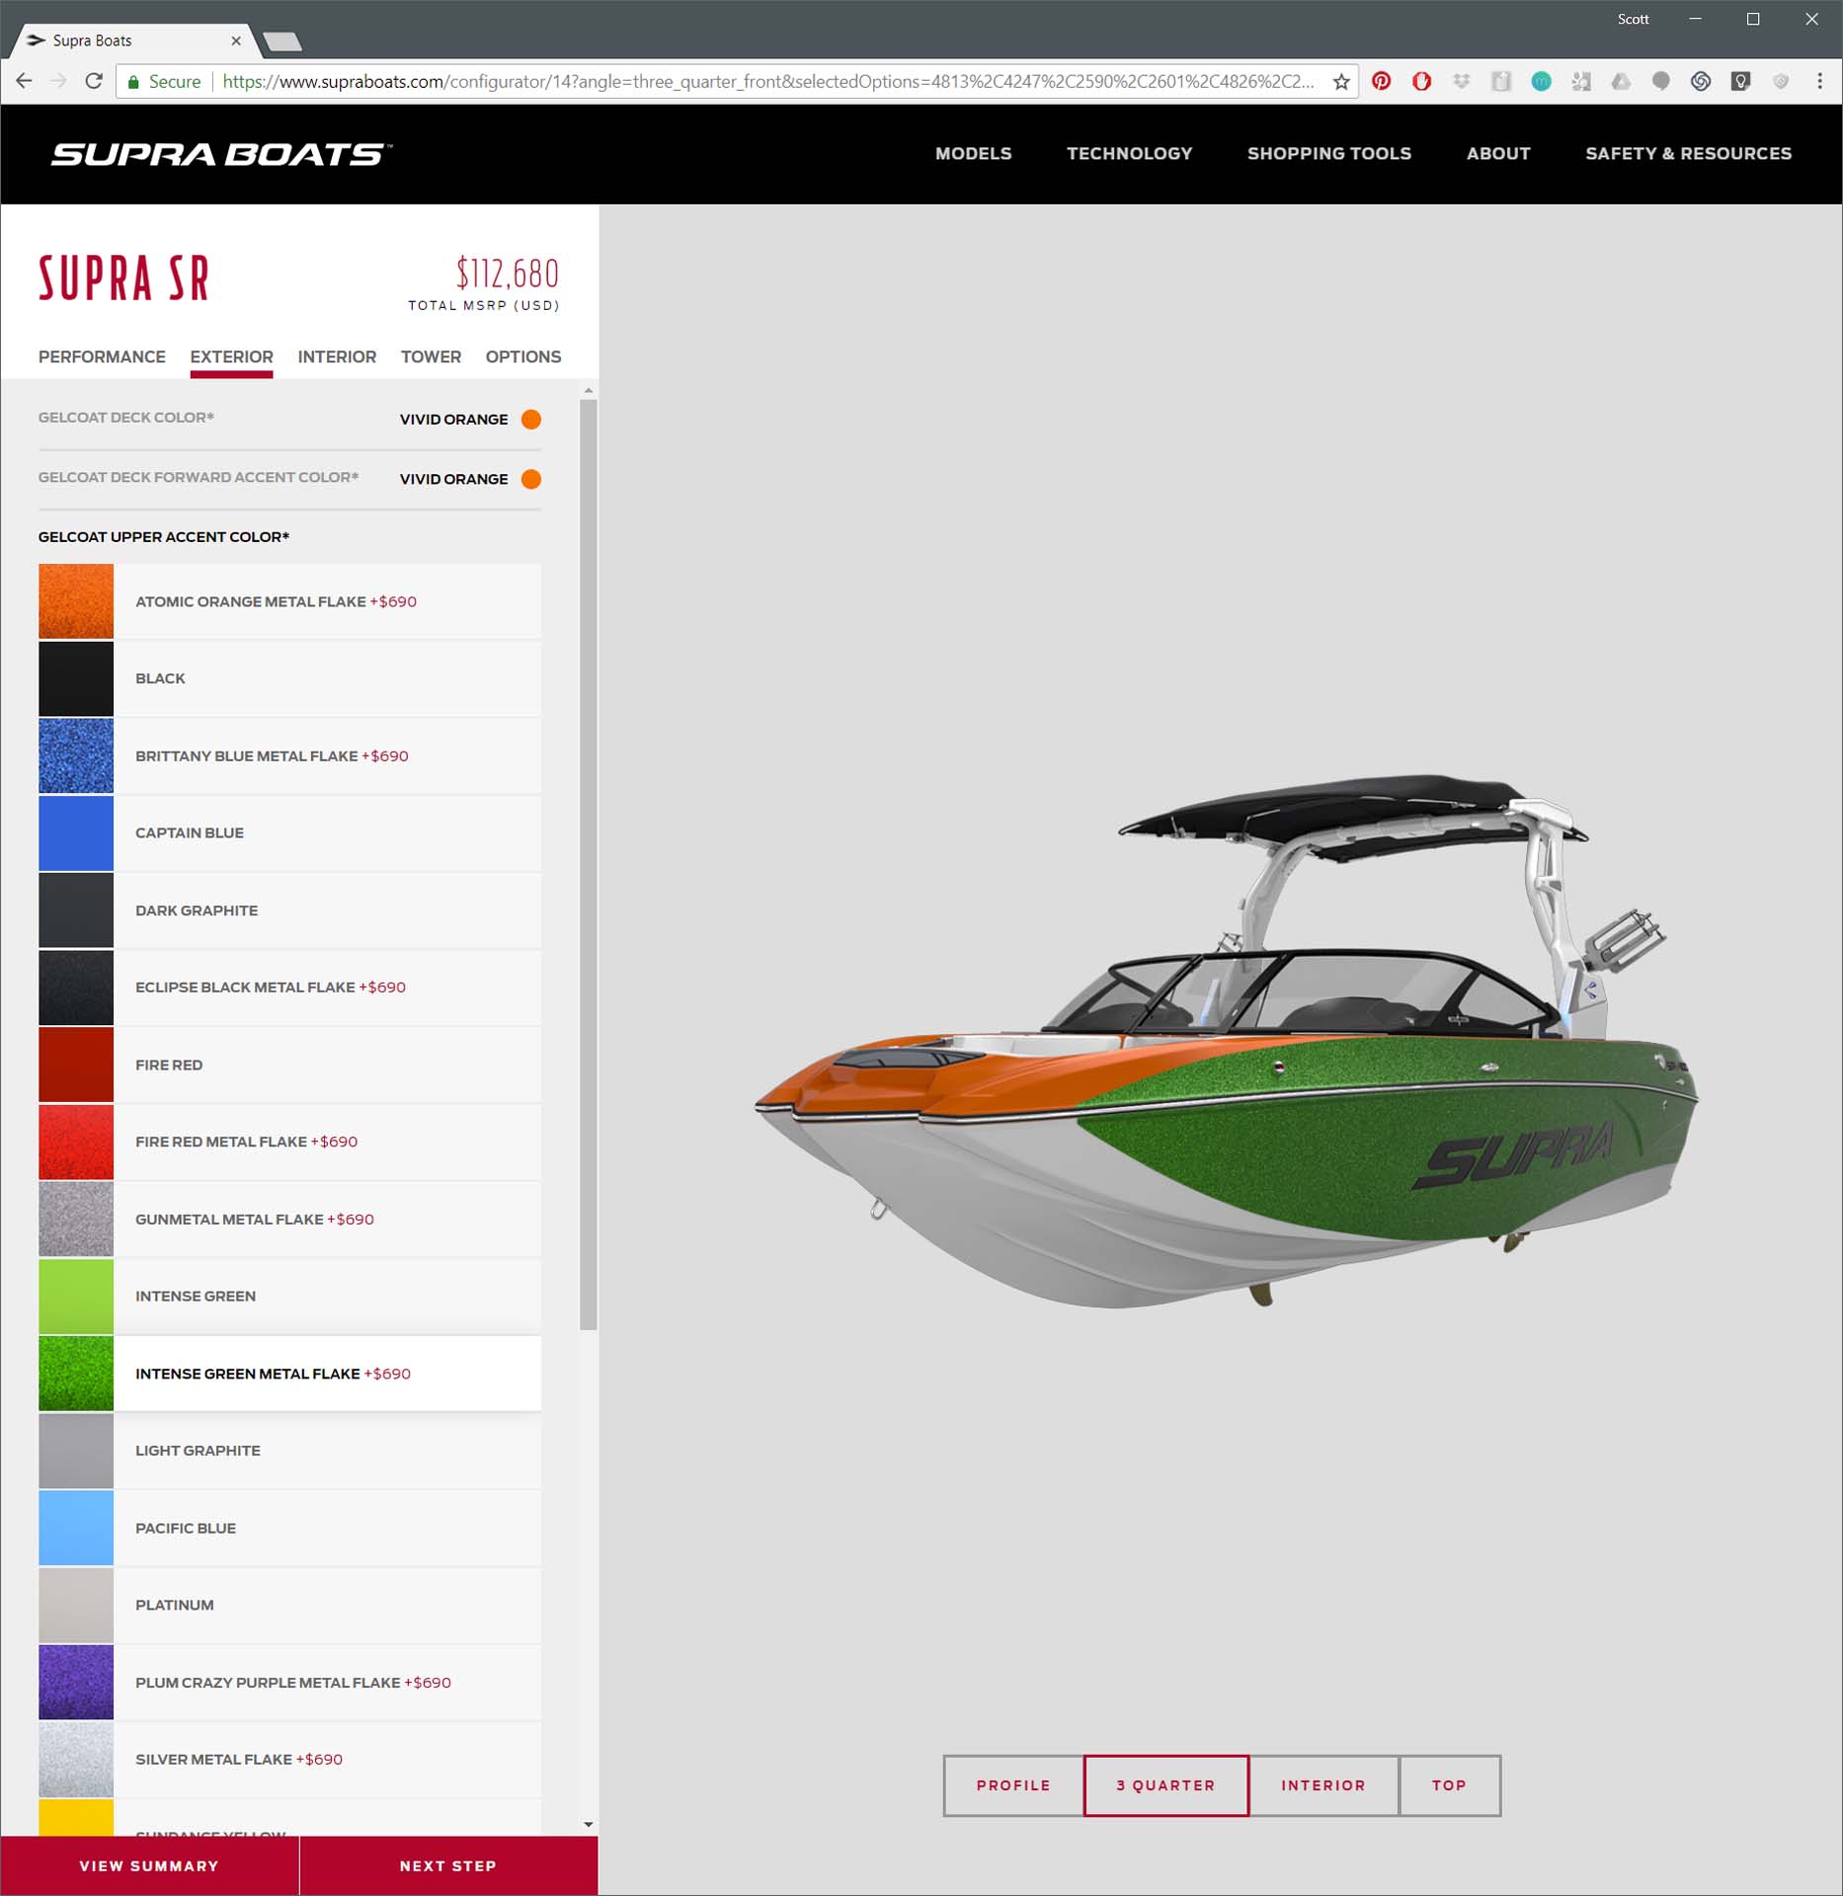Select Pacific Blue accent color
The width and height of the screenshot is (1843, 1896).
pyautogui.click(x=289, y=1528)
